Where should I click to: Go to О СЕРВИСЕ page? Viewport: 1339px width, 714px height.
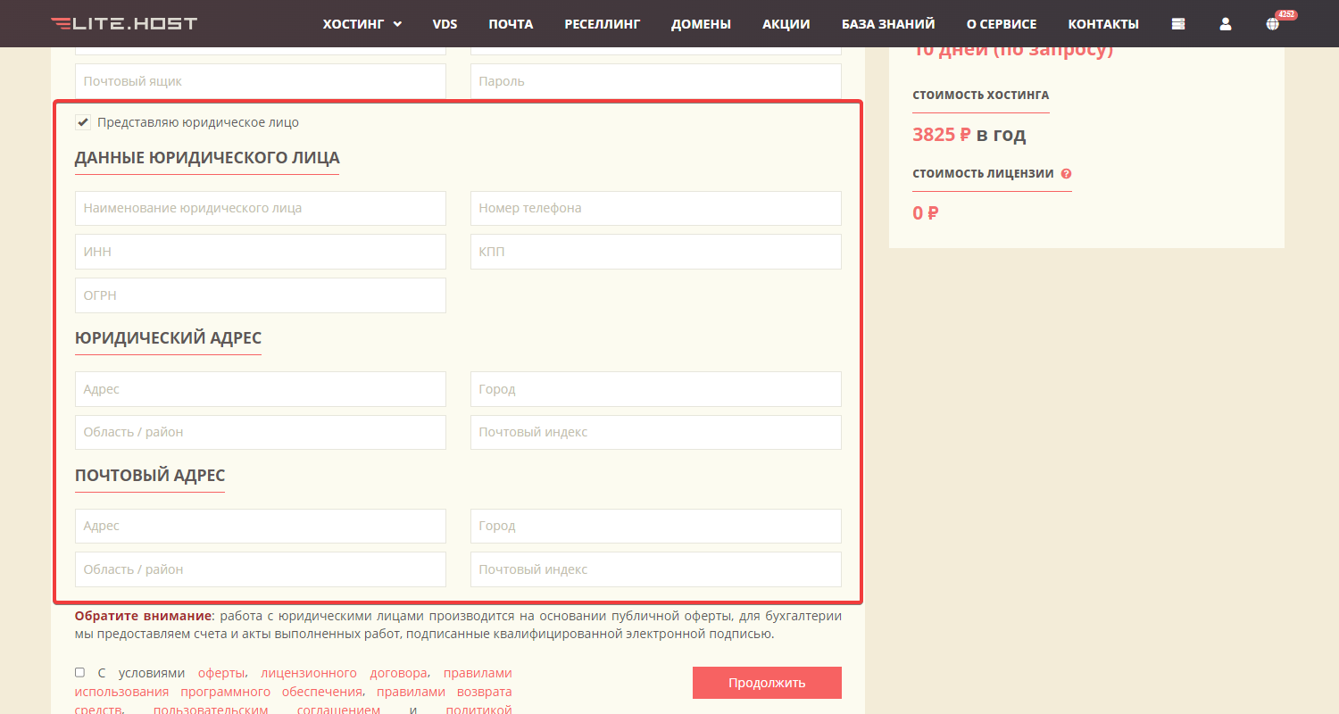[1002, 24]
